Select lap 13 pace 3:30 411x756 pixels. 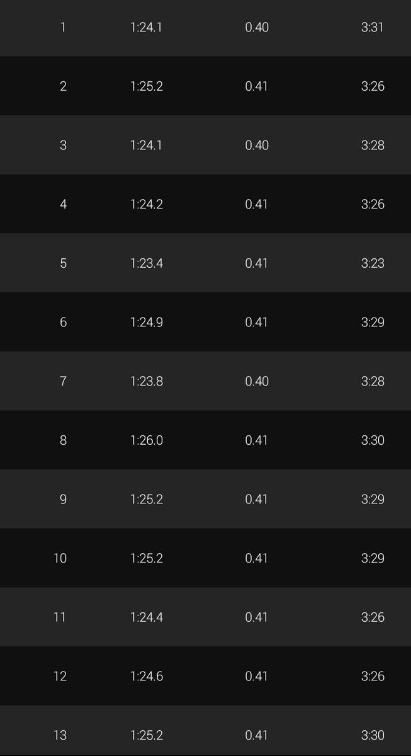tap(373, 735)
